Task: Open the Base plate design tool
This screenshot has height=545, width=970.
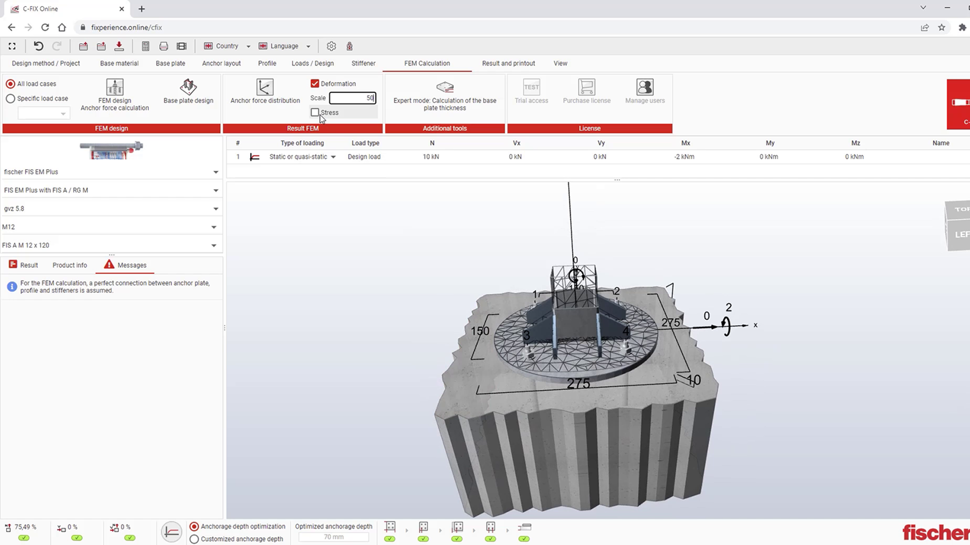Action: [188, 87]
